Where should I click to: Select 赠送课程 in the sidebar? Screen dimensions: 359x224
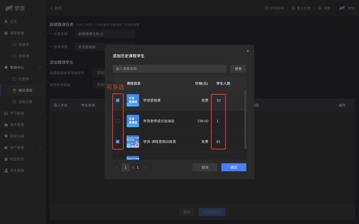coord(25,90)
